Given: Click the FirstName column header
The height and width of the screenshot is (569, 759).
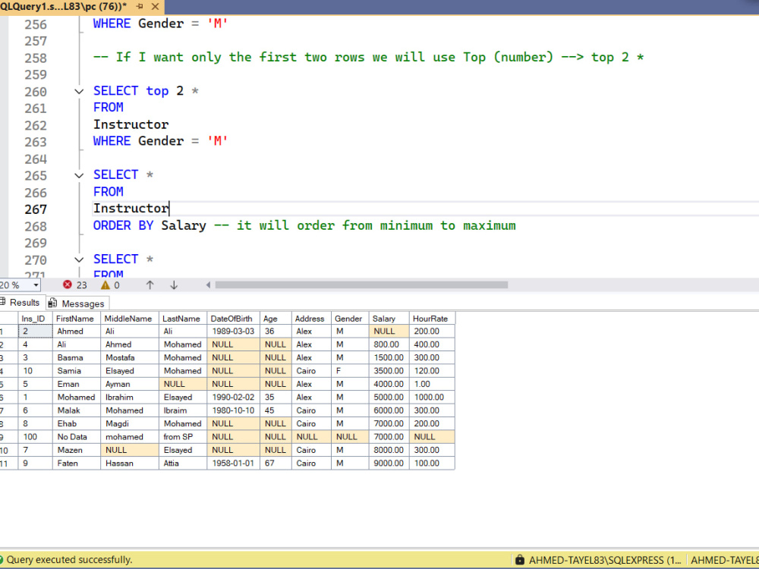Looking at the screenshot, I should point(77,319).
